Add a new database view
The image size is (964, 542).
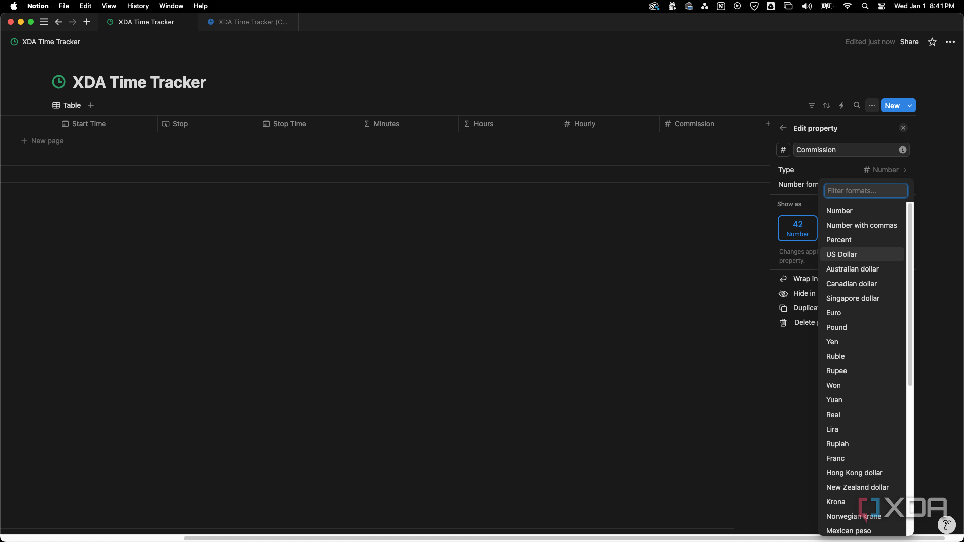coord(91,105)
